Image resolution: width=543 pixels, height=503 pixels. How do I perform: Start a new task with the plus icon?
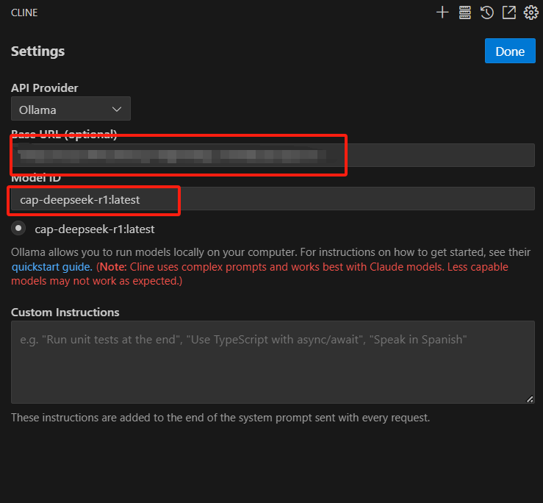pos(442,13)
